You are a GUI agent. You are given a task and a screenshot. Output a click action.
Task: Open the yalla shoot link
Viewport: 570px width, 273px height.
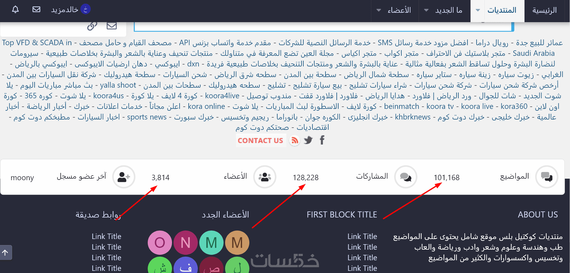tap(118, 85)
